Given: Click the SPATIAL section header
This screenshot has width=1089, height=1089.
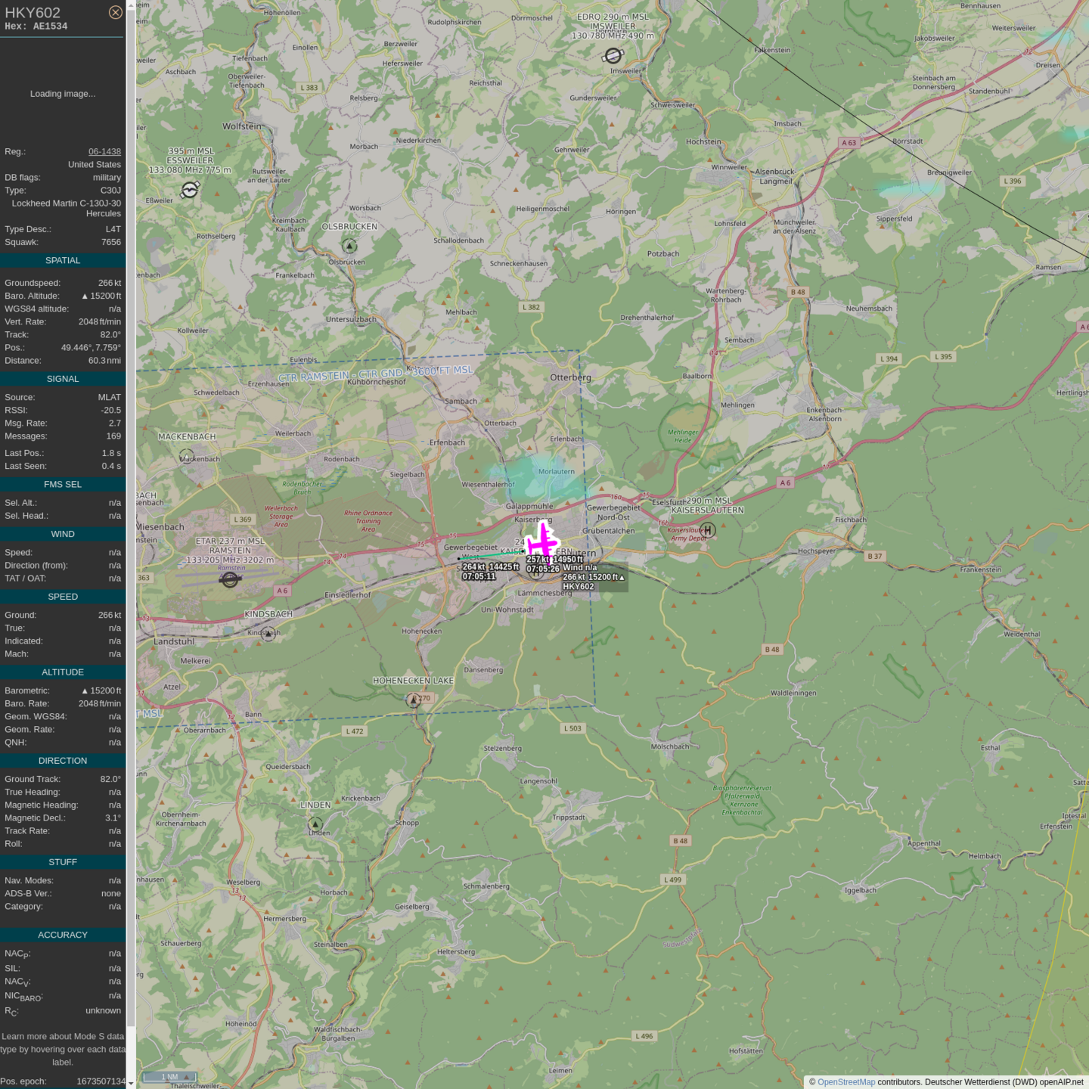Looking at the screenshot, I should pos(63,260).
